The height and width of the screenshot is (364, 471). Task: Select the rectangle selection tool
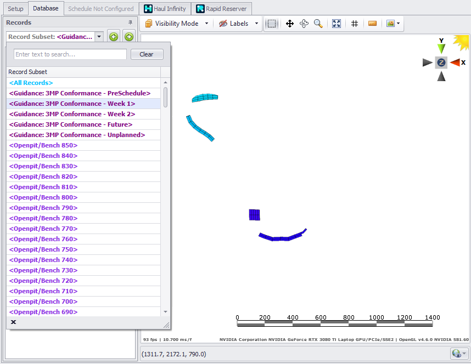click(x=272, y=24)
